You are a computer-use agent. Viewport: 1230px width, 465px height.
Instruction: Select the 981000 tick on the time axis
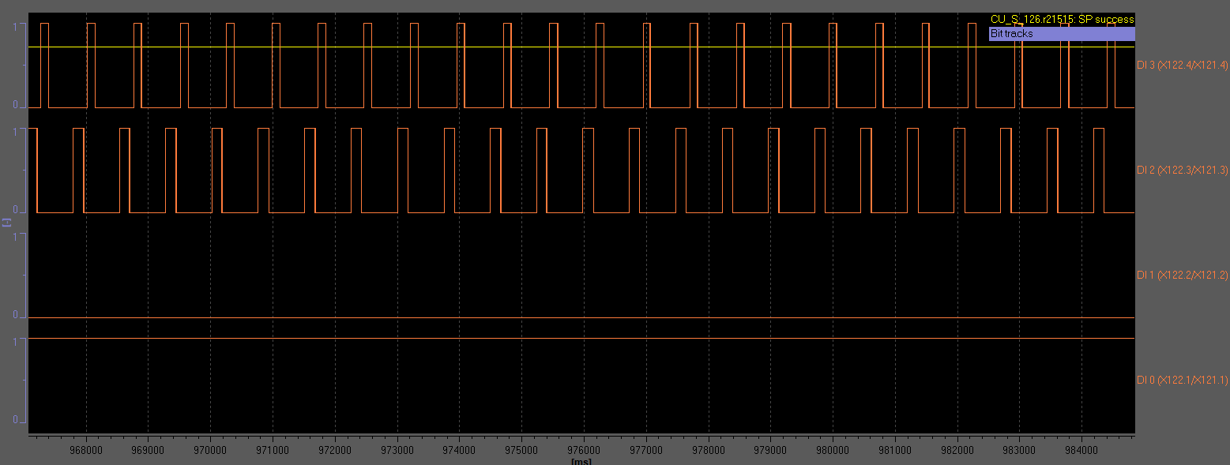(x=894, y=449)
